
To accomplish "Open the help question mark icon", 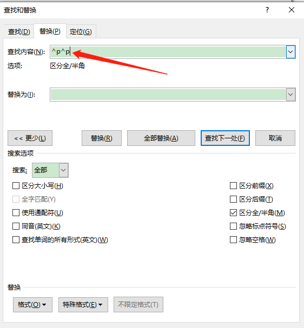I will click(x=267, y=10).
